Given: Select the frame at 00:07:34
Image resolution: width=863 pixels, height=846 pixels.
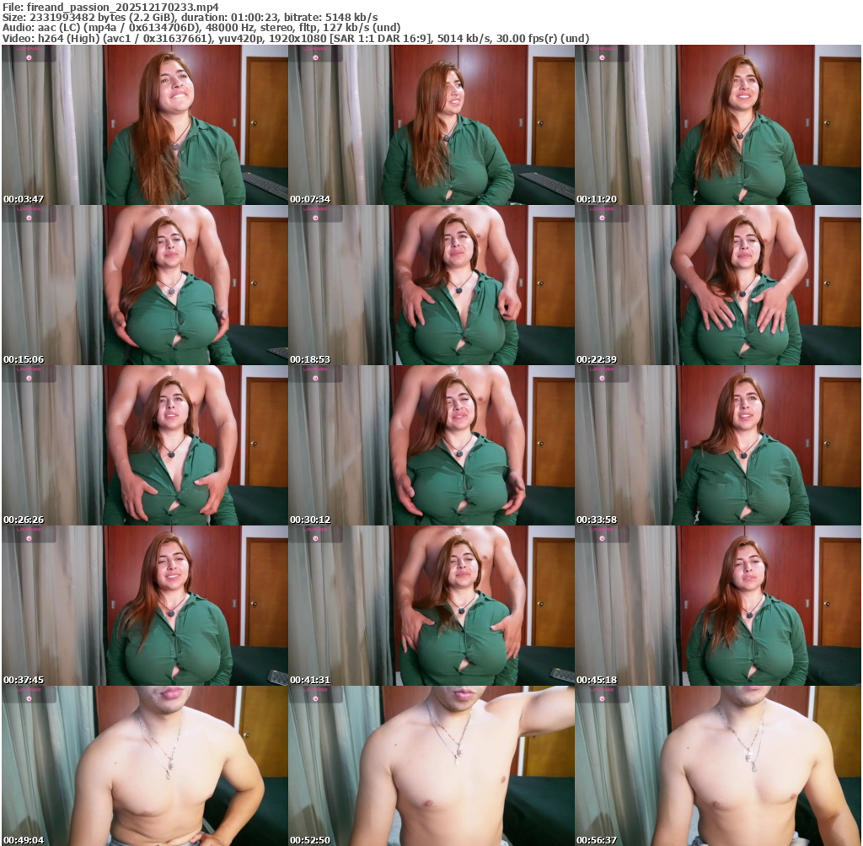Looking at the screenshot, I should pos(431,125).
